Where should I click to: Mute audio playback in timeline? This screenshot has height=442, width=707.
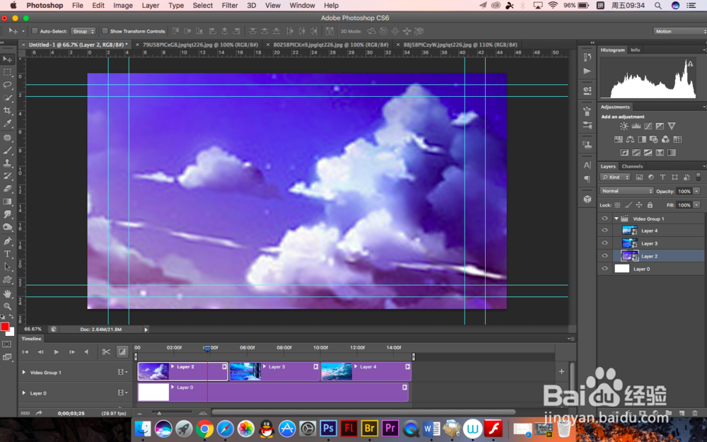pos(86,351)
